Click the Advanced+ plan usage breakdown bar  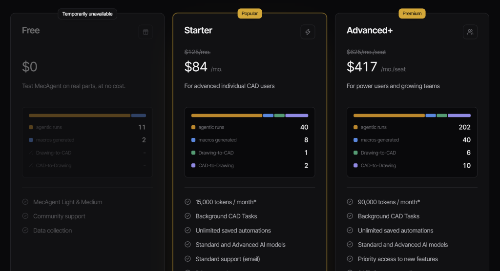pyautogui.click(x=412, y=116)
